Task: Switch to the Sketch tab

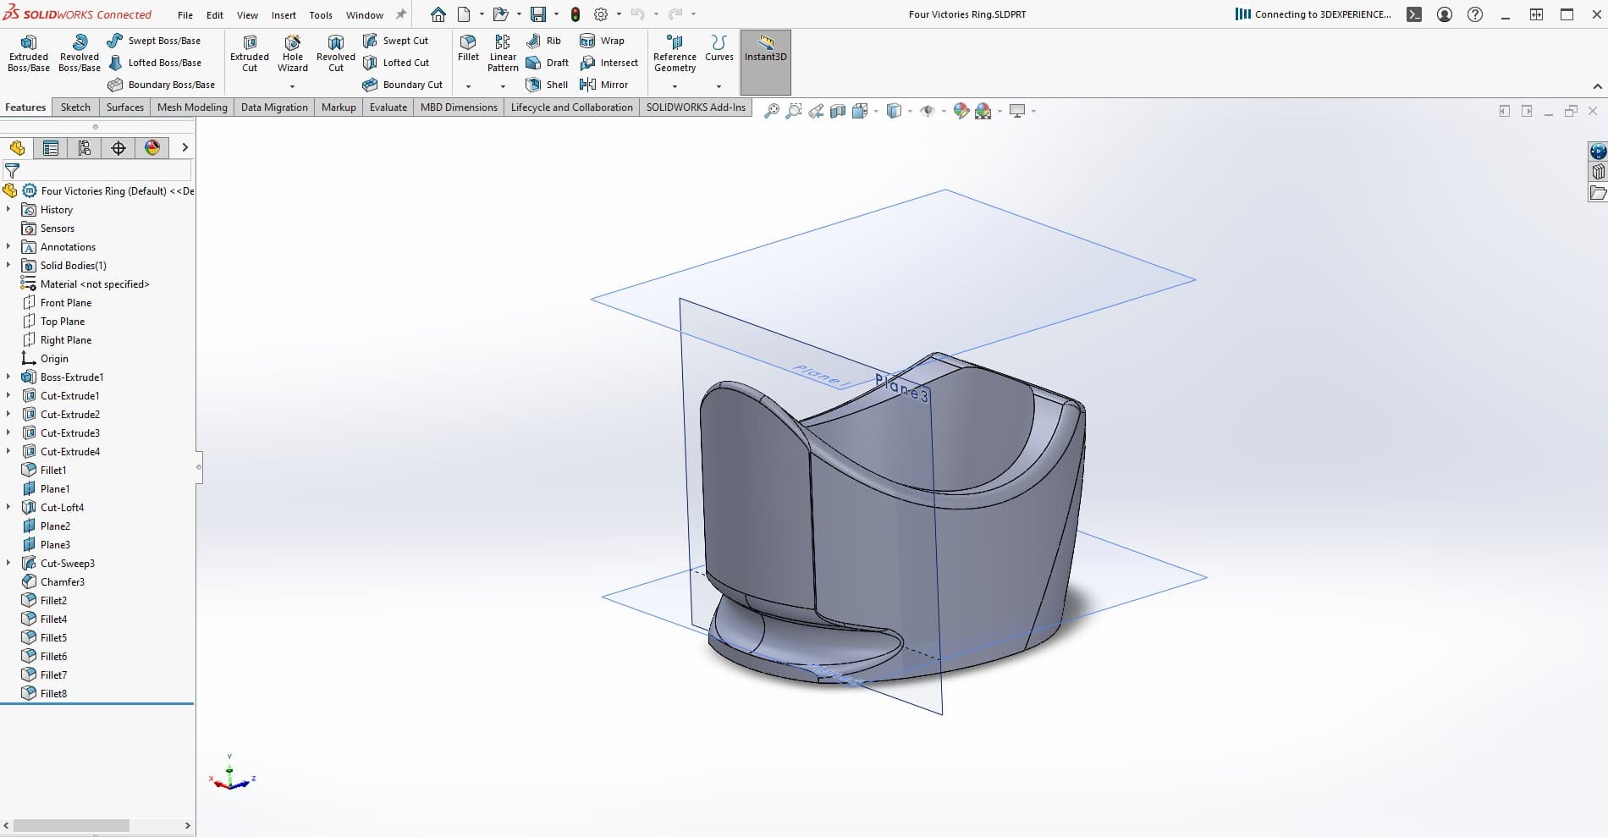Action: coord(75,107)
